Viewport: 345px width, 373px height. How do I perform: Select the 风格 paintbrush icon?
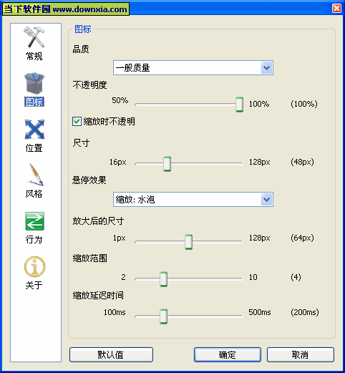36,175
